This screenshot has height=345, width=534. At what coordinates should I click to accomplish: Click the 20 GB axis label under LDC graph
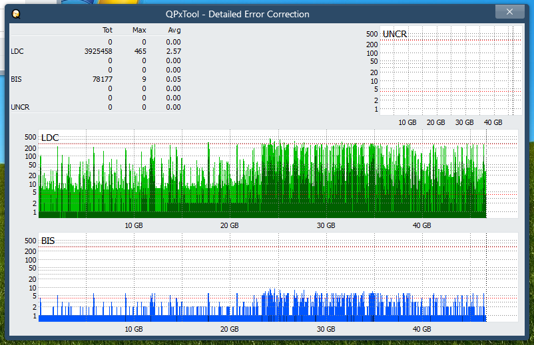coord(229,225)
